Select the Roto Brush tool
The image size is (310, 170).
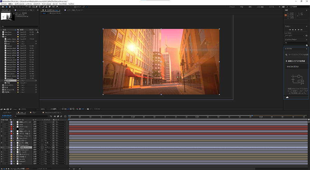pyautogui.click(x=53, y=7)
